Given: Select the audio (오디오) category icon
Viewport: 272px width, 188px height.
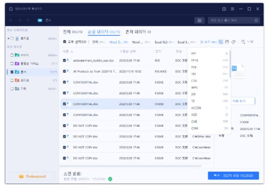Looking at the screenshot, I should [17, 80].
